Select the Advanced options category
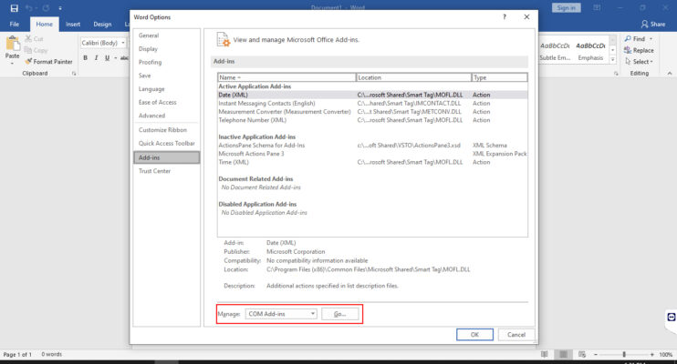This screenshot has width=677, height=364. pyautogui.click(x=167, y=116)
